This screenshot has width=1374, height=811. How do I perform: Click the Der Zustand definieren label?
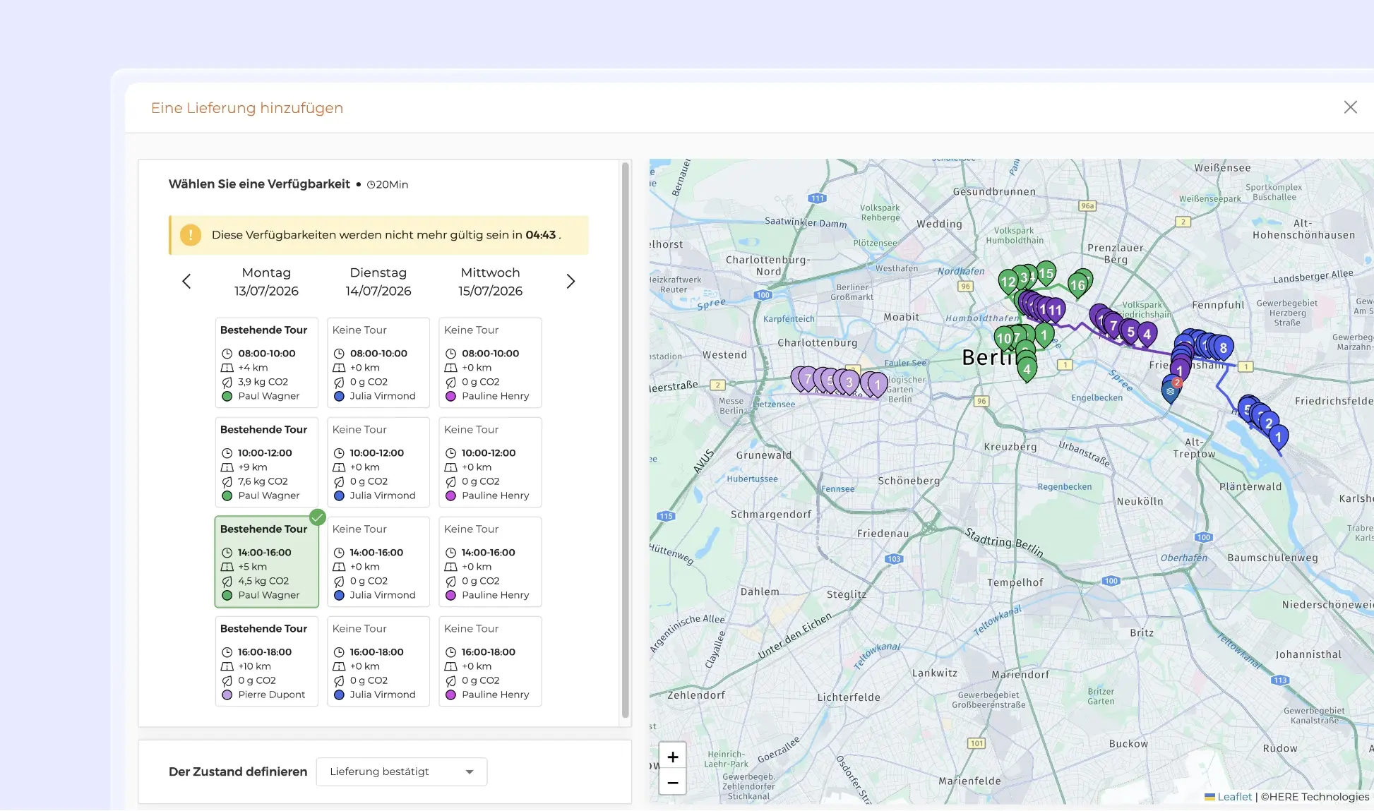(x=238, y=771)
